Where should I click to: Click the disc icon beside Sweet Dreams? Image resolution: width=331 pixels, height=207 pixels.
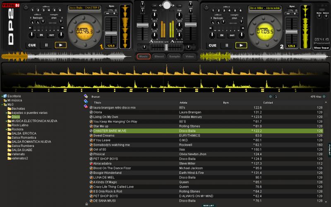pos(91,136)
